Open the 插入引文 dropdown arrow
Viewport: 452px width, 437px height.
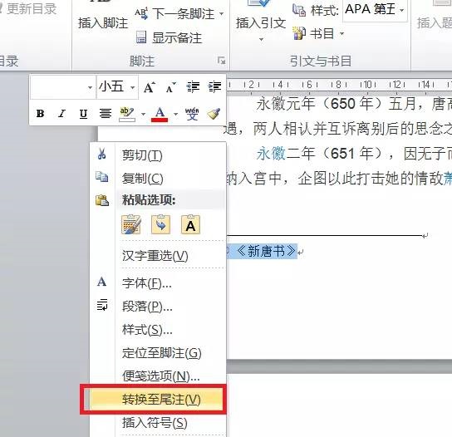[x=261, y=40]
